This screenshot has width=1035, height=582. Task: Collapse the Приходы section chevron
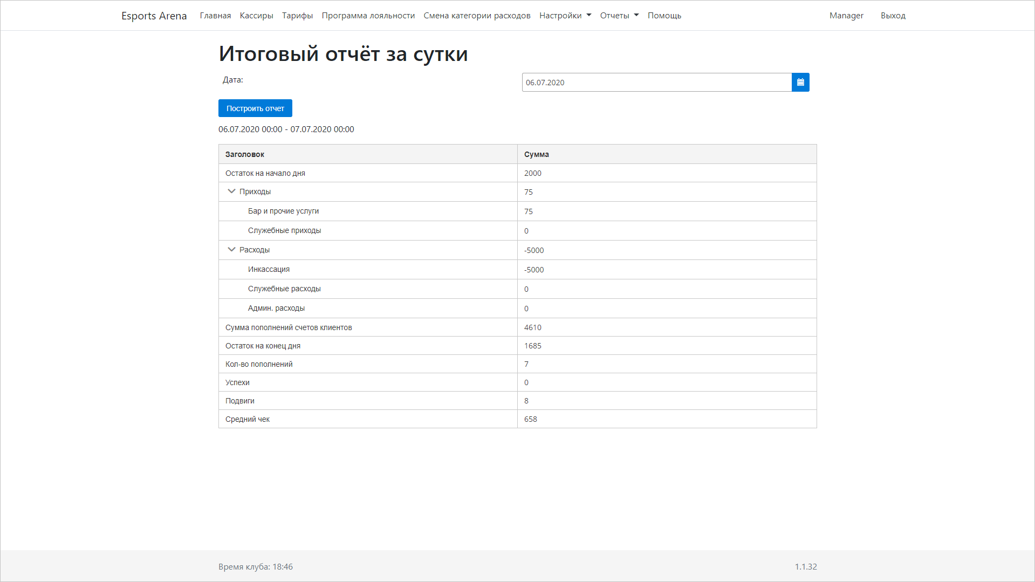231,191
